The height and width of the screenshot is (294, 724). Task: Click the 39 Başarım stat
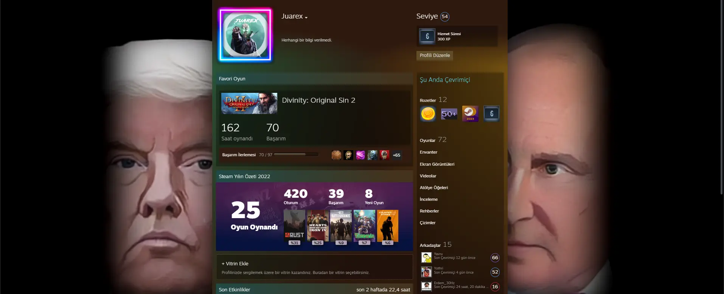coord(336,197)
